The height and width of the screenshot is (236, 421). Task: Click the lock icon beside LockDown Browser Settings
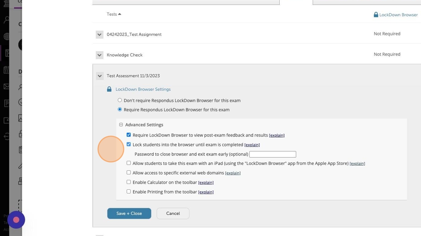pos(109,89)
